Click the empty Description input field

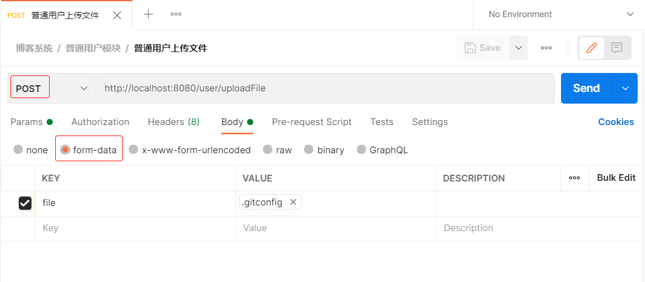point(540,228)
